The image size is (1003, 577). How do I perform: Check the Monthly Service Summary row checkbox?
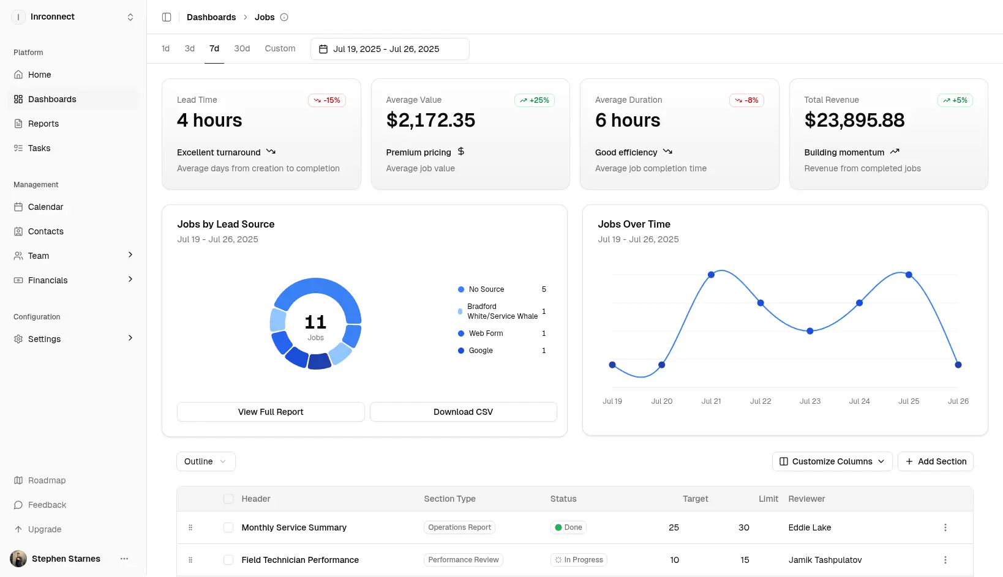click(x=228, y=527)
